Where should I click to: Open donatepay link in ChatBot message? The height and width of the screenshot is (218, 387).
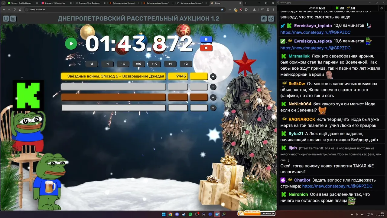coord(337,186)
